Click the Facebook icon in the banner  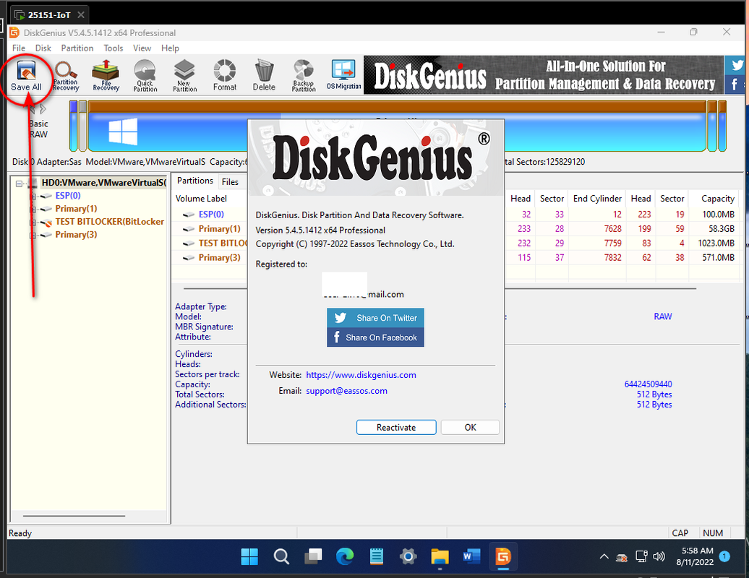click(735, 85)
